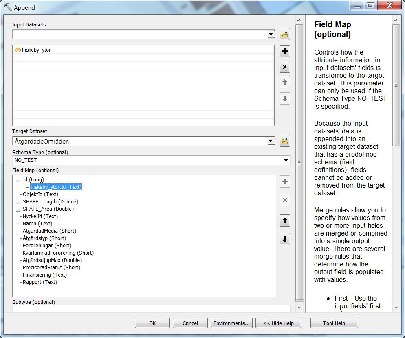Click the parameters pane scrollbar thumb

tap(299, 162)
